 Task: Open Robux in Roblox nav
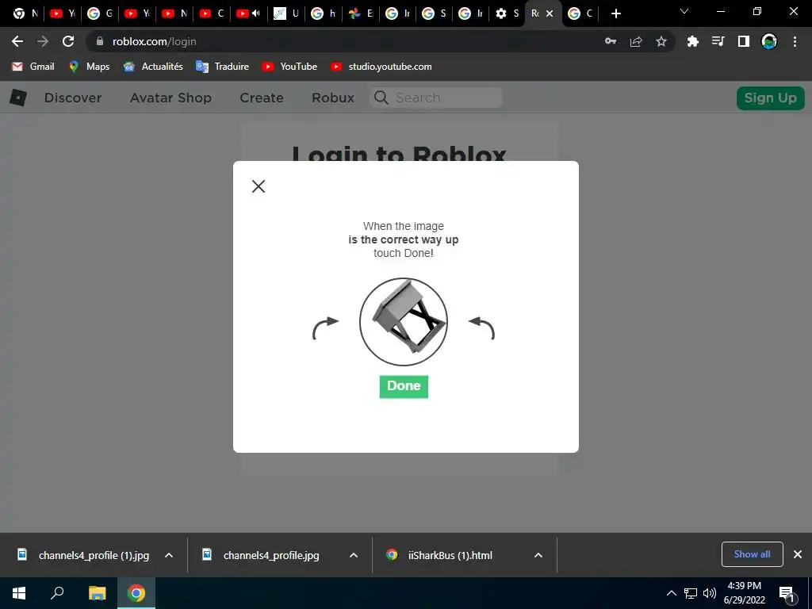point(333,98)
